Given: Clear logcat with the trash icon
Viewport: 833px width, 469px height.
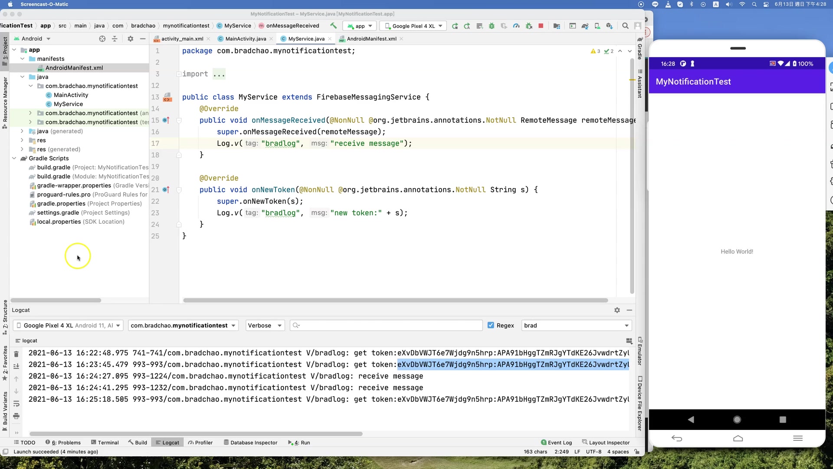Looking at the screenshot, I should [16, 354].
